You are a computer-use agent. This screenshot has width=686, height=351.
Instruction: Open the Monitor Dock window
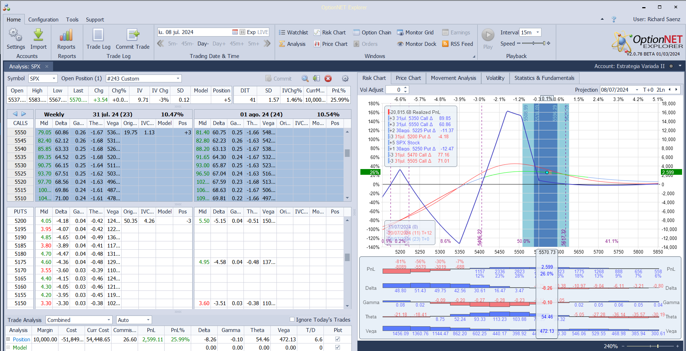tap(417, 44)
